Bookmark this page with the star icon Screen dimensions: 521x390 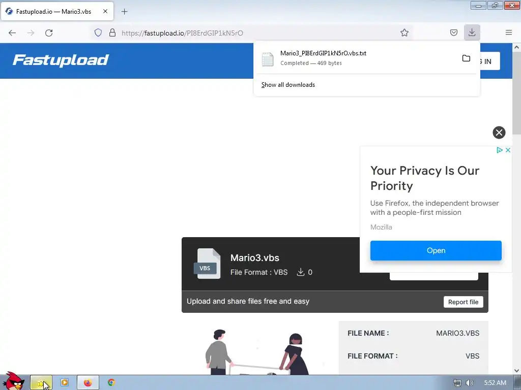pos(404,32)
